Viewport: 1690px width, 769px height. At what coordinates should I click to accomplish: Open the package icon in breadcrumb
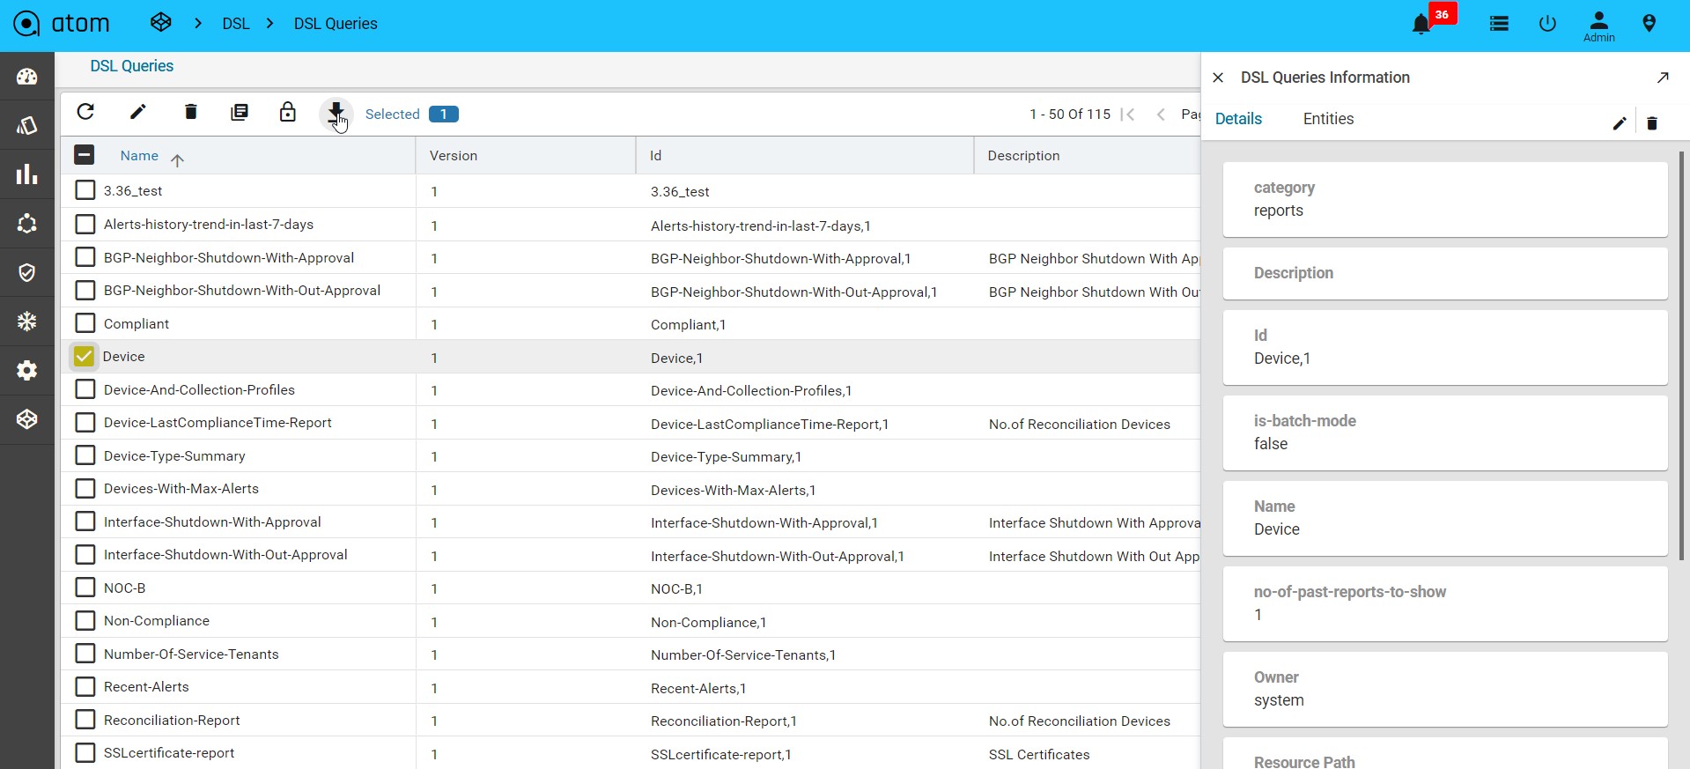160,23
